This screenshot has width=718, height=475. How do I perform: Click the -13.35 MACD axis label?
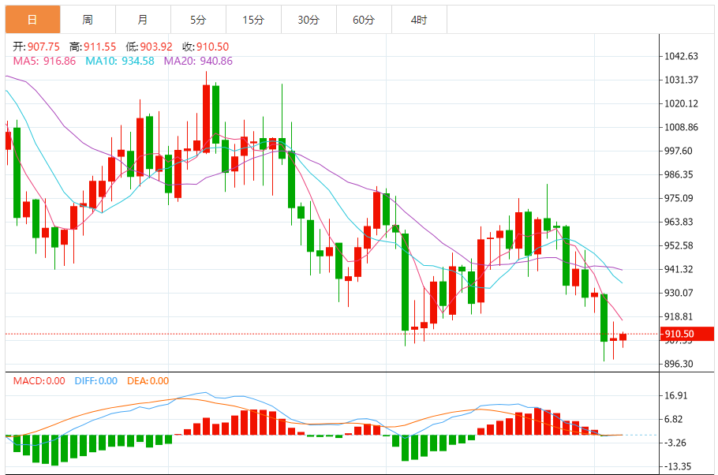[677, 467]
